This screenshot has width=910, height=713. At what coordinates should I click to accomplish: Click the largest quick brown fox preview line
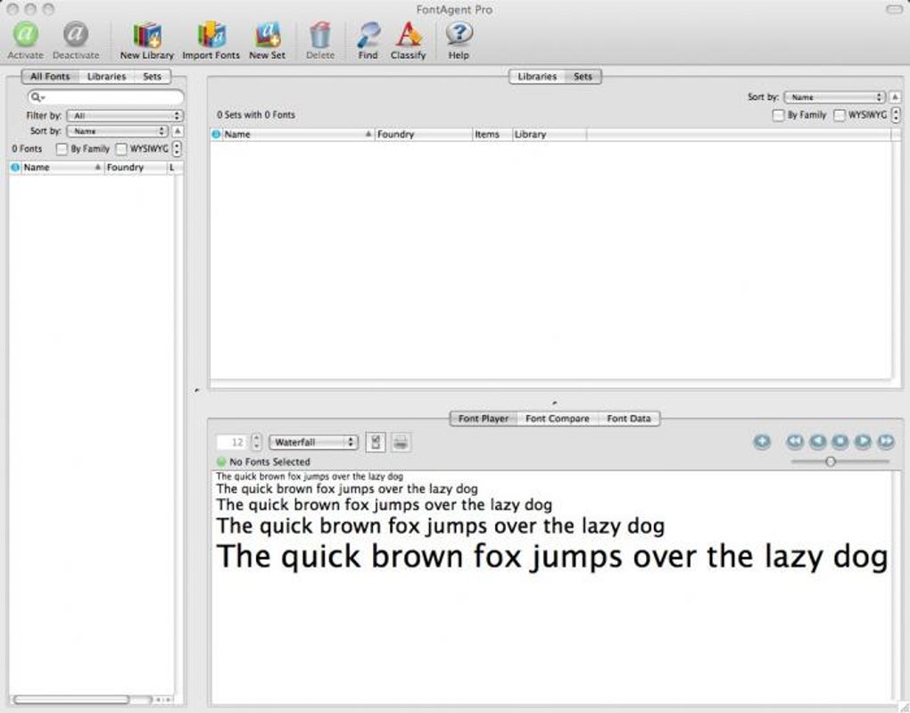pos(552,556)
